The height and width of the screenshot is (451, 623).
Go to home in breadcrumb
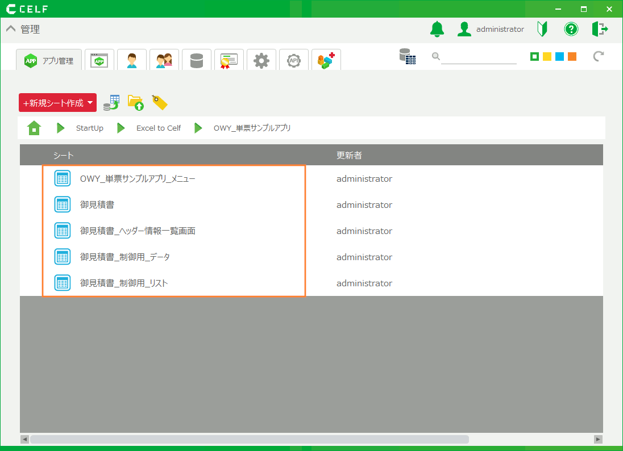[x=34, y=128]
